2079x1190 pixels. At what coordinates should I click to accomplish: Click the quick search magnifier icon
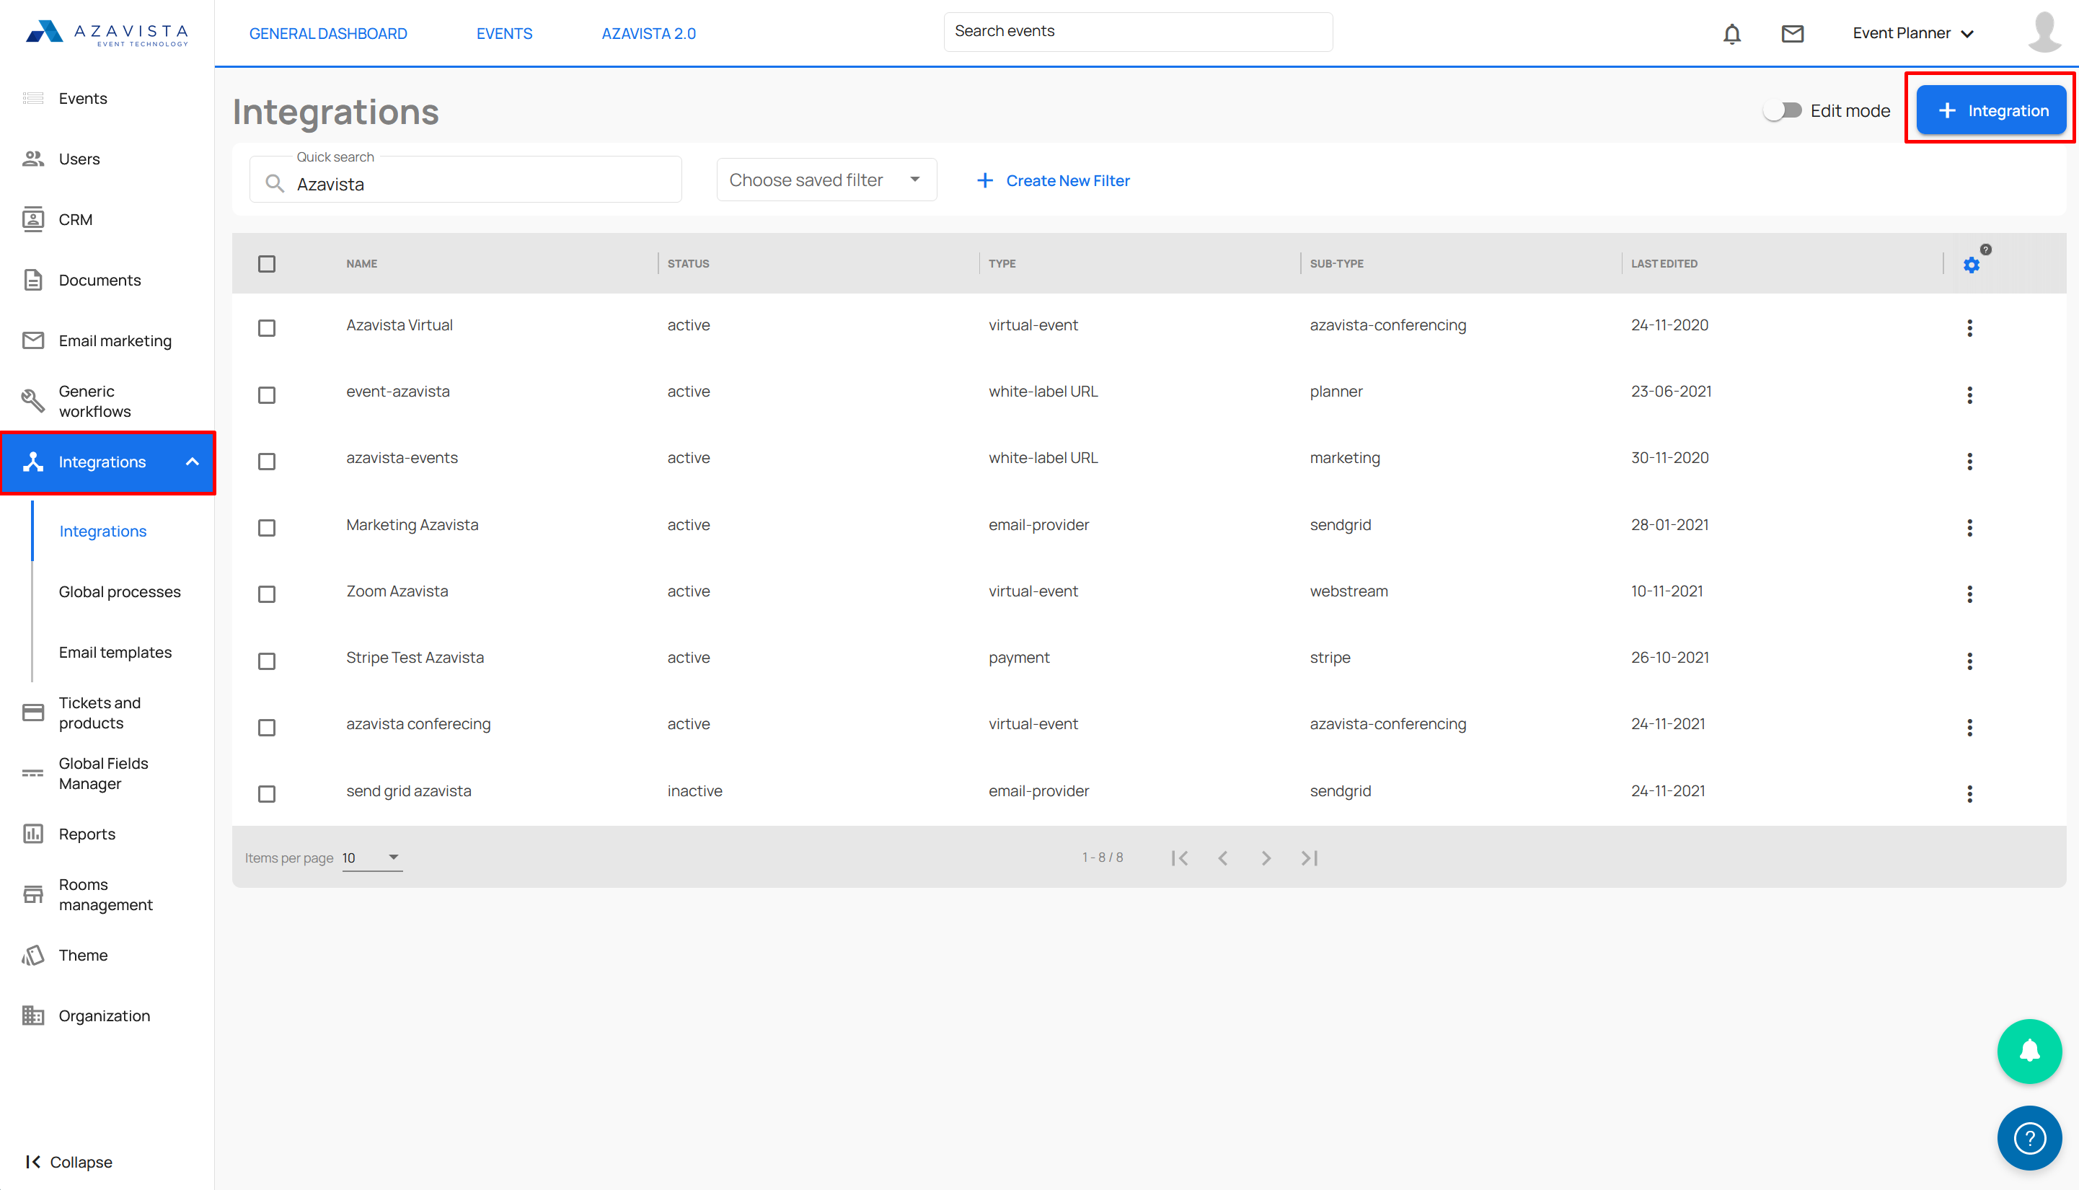coord(275,184)
